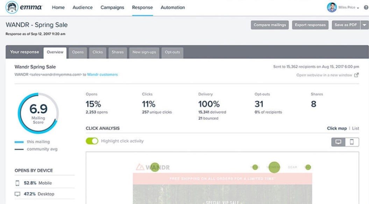The width and height of the screenshot is (369, 204).
Task: Click the community avg legend swatch
Action: (19, 149)
